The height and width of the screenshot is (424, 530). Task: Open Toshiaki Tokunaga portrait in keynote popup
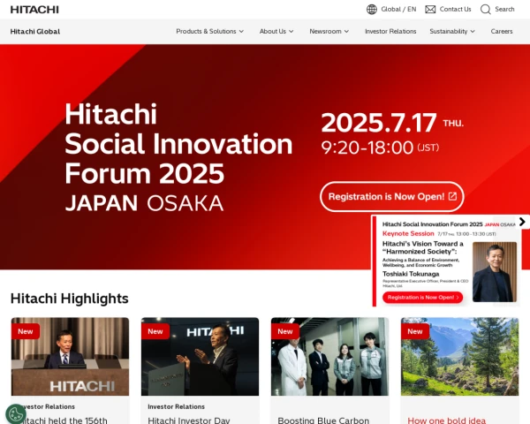click(495, 272)
